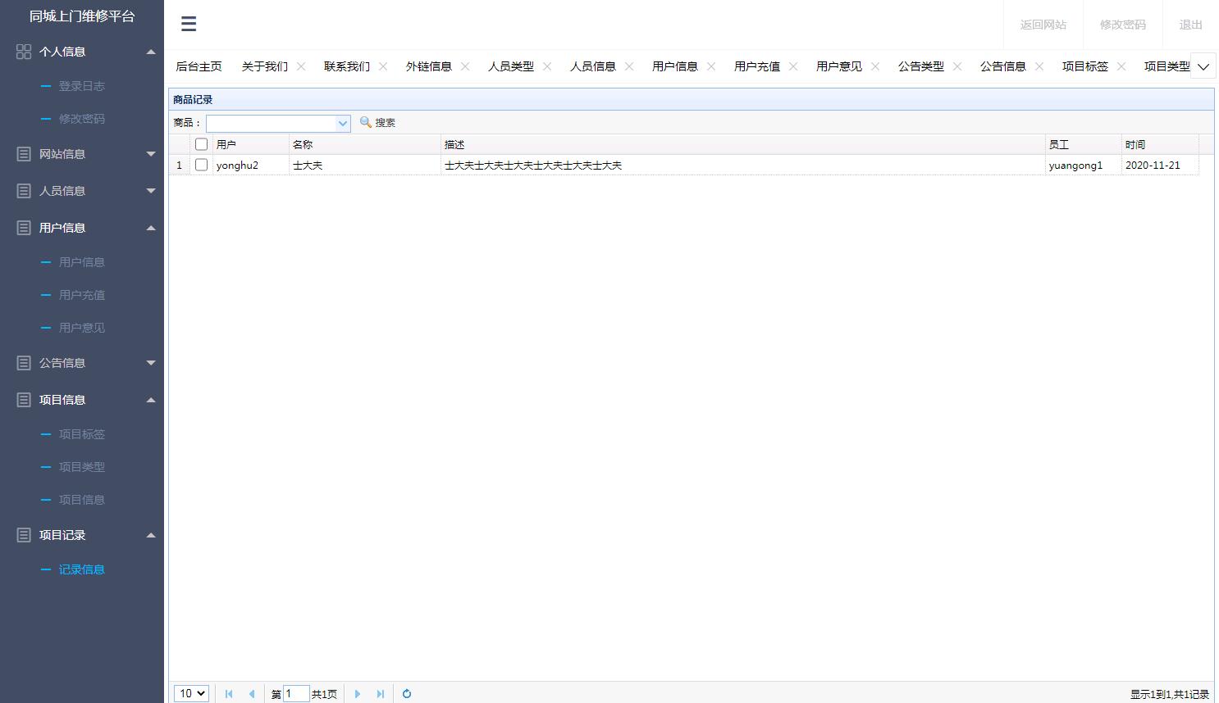1219x703 pixels.
Task: Open sidebar 项目标签 item
Action: click(82, 434)
